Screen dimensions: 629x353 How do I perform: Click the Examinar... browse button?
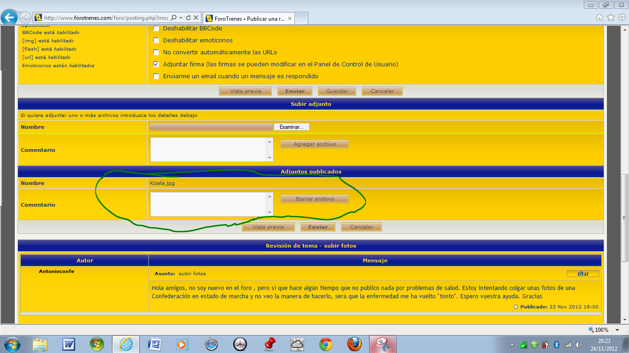tap(292, 127)
